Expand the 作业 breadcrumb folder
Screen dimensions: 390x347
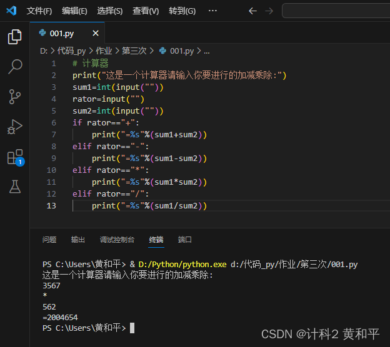[x=104, y=51]
